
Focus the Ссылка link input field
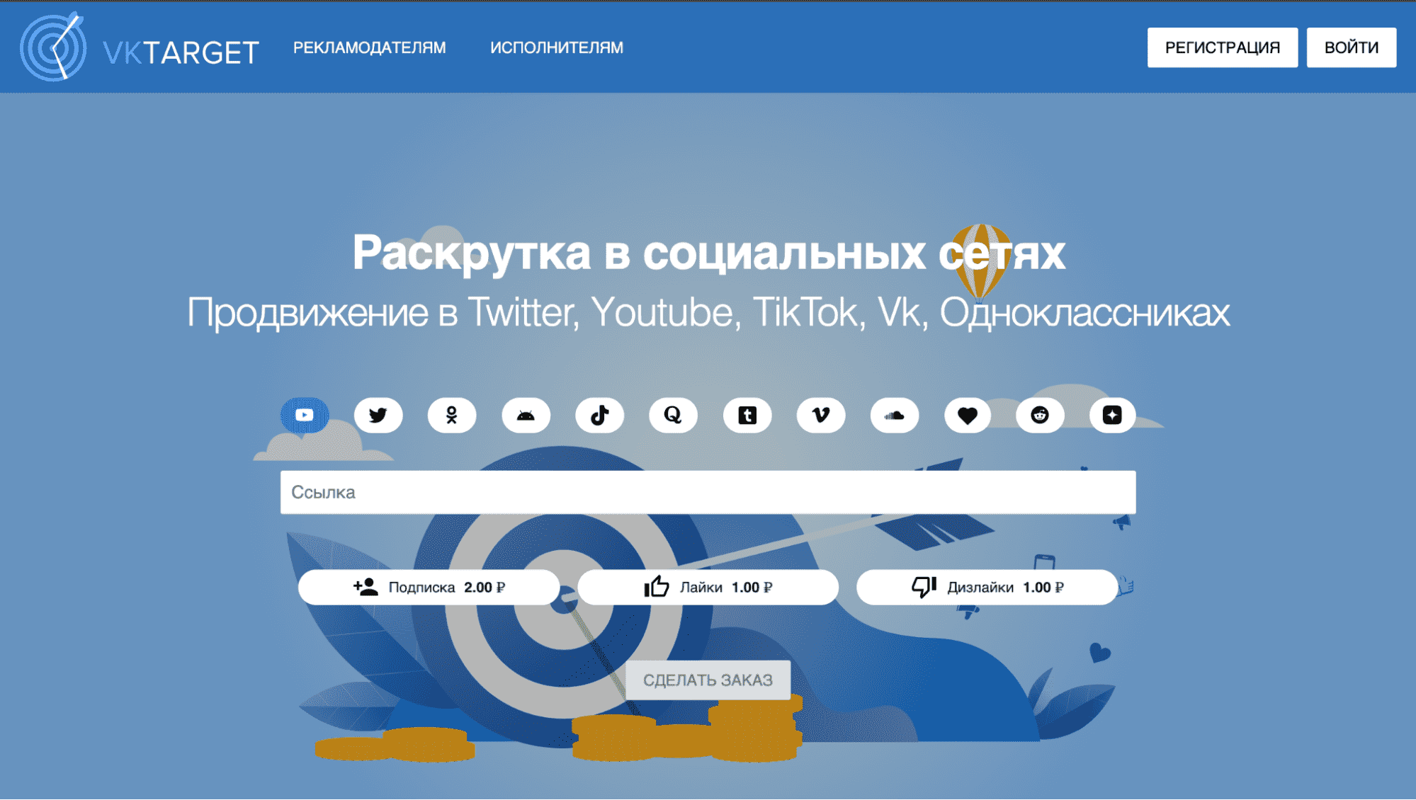point(708,492)
